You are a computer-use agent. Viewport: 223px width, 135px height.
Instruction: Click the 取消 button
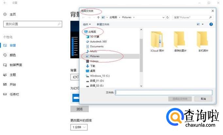[x=203, y=99]
